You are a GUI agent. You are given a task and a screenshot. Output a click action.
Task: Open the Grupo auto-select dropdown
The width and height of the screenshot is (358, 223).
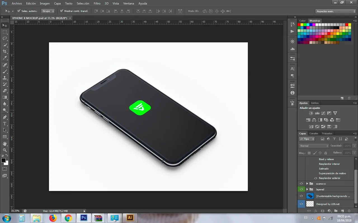coord(48,11)
